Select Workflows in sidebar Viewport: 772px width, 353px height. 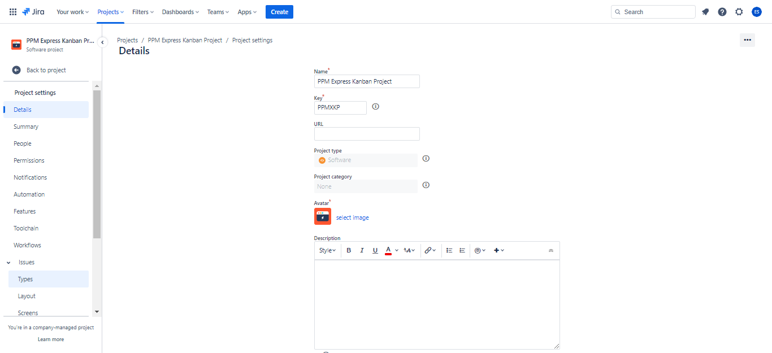[46, 245]
